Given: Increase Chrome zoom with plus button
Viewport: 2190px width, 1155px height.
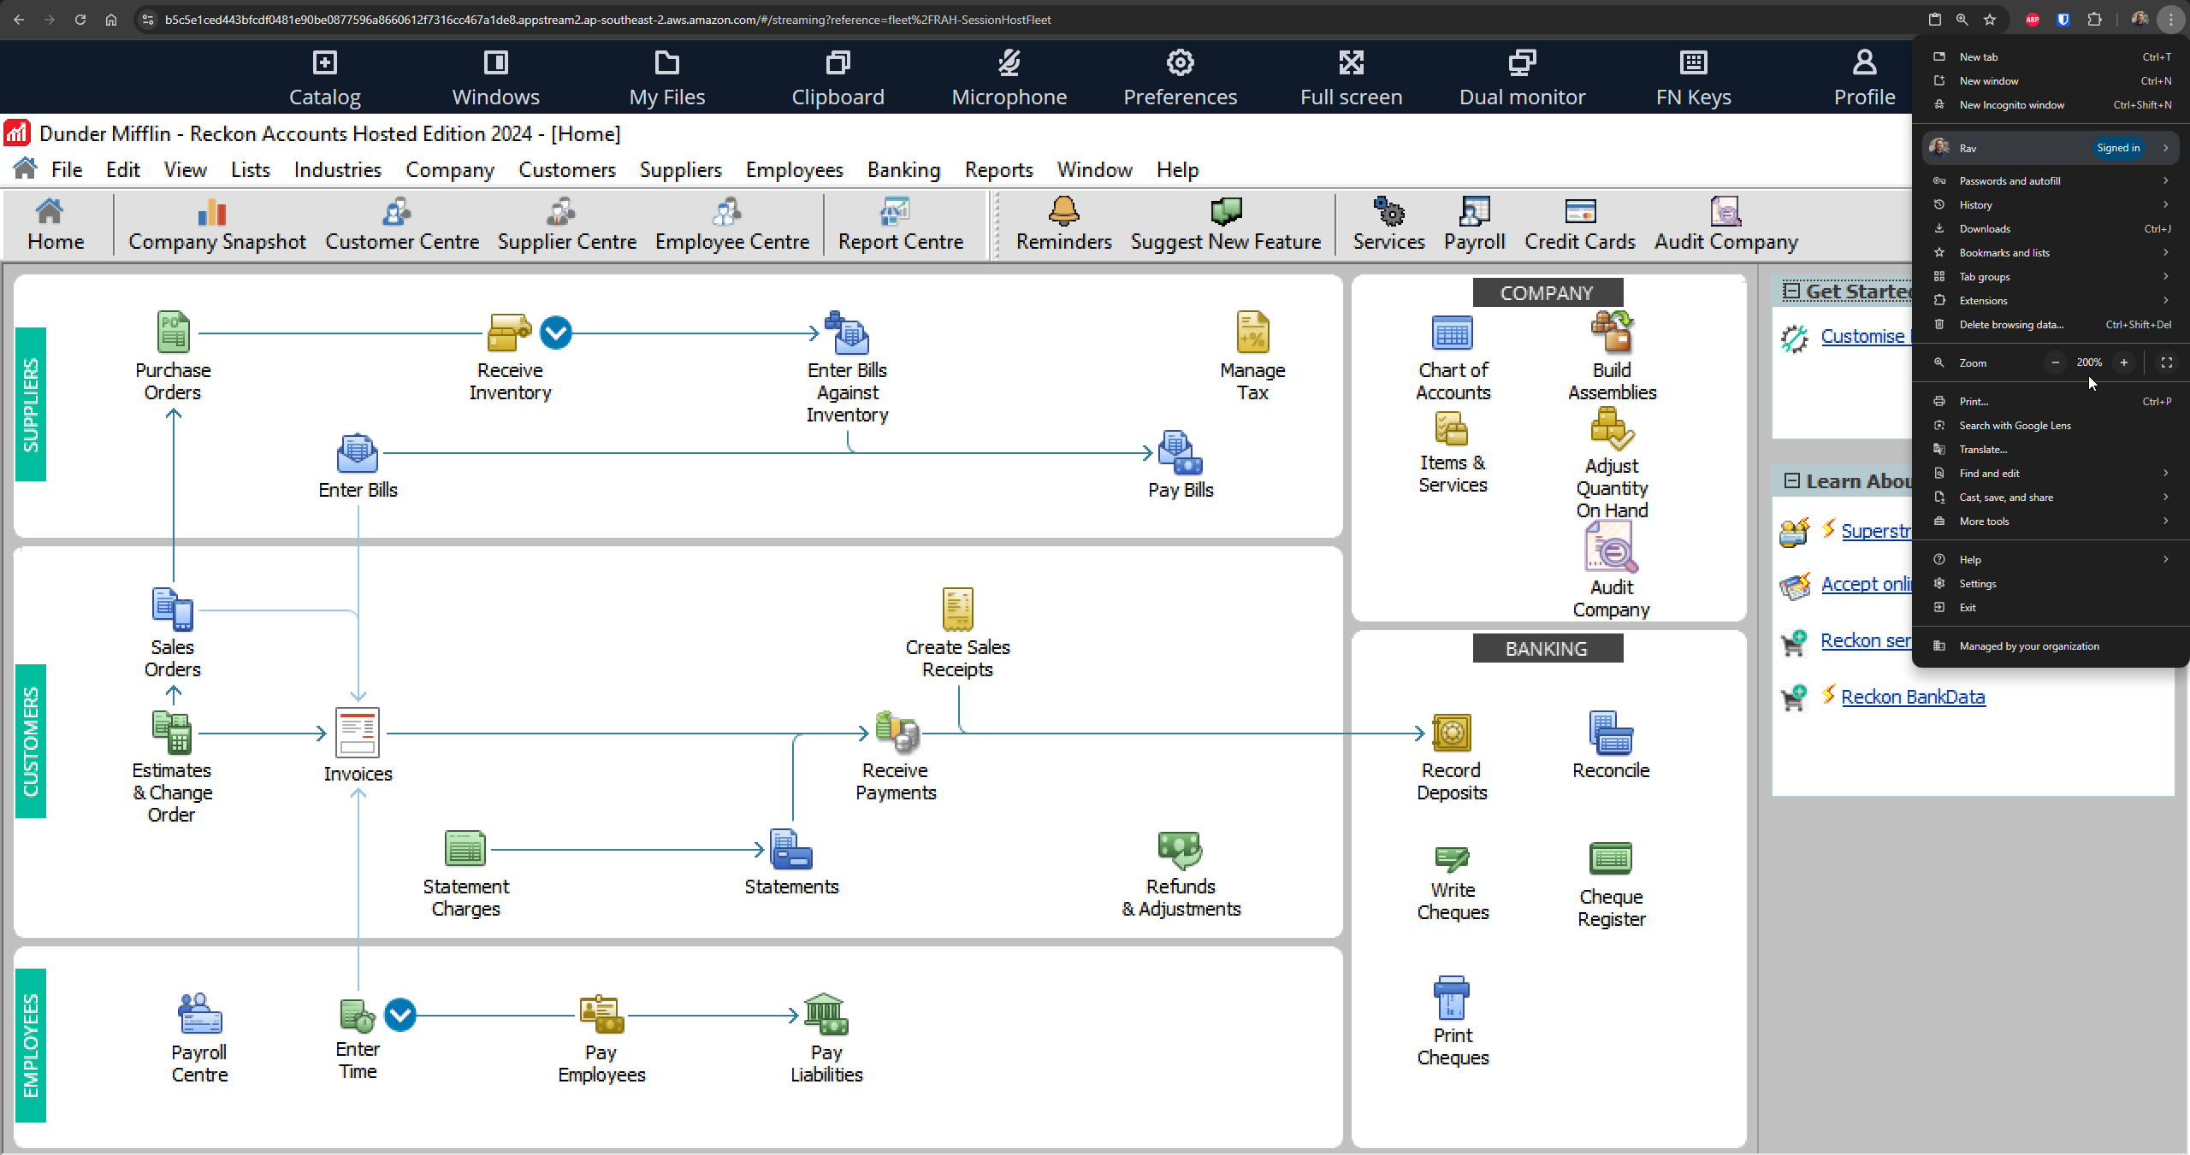Looking at the screenshot, I should coord(2123,362).
